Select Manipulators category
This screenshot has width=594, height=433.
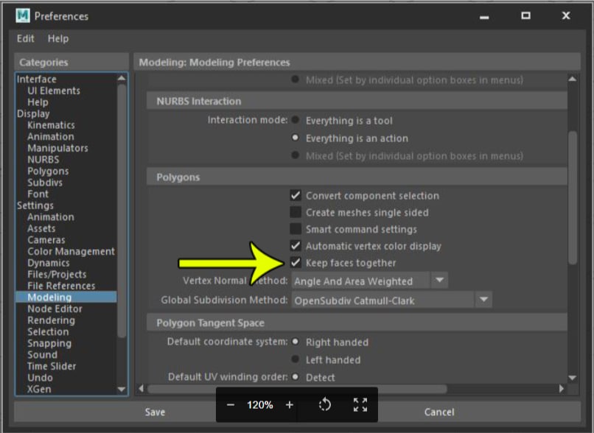(57, 148)
